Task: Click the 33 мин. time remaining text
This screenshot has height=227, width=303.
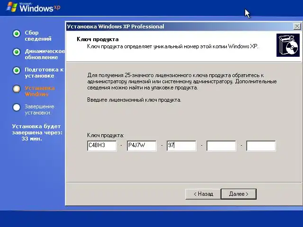Action: point(32,139)
